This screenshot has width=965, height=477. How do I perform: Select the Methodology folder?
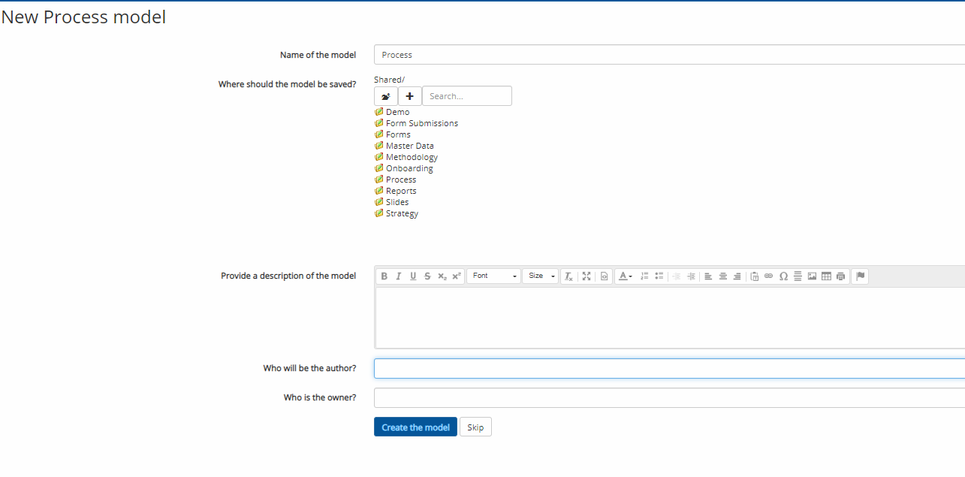click(x=412, y=157)
